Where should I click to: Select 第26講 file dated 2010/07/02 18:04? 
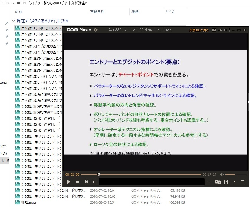pyautogui.click(x=53, y=190)
